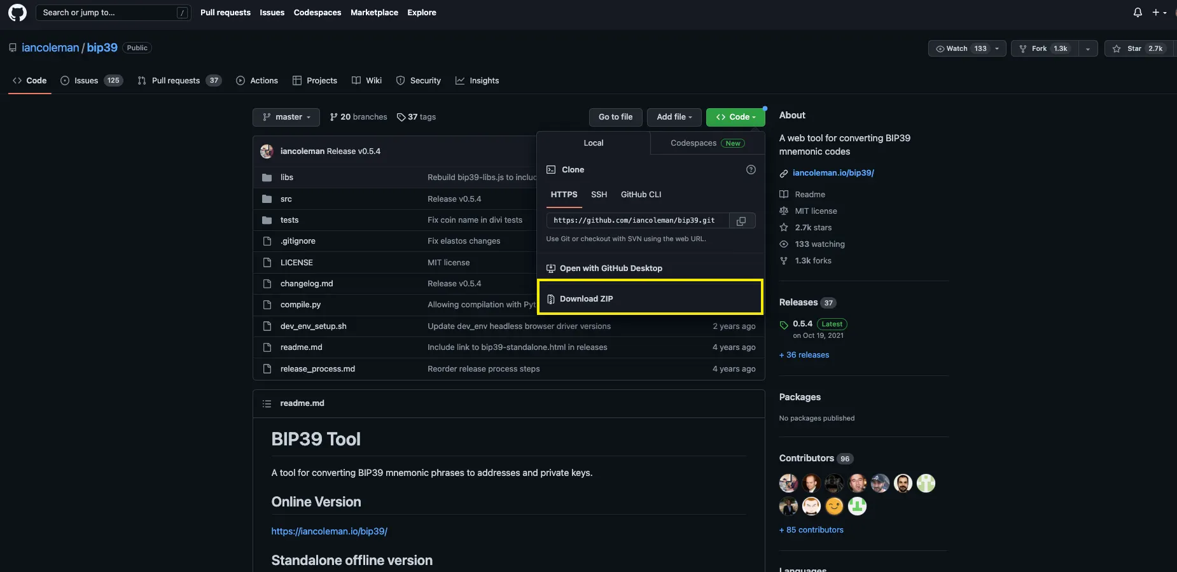Open Codespaces in the top navigation

(317, 13)
